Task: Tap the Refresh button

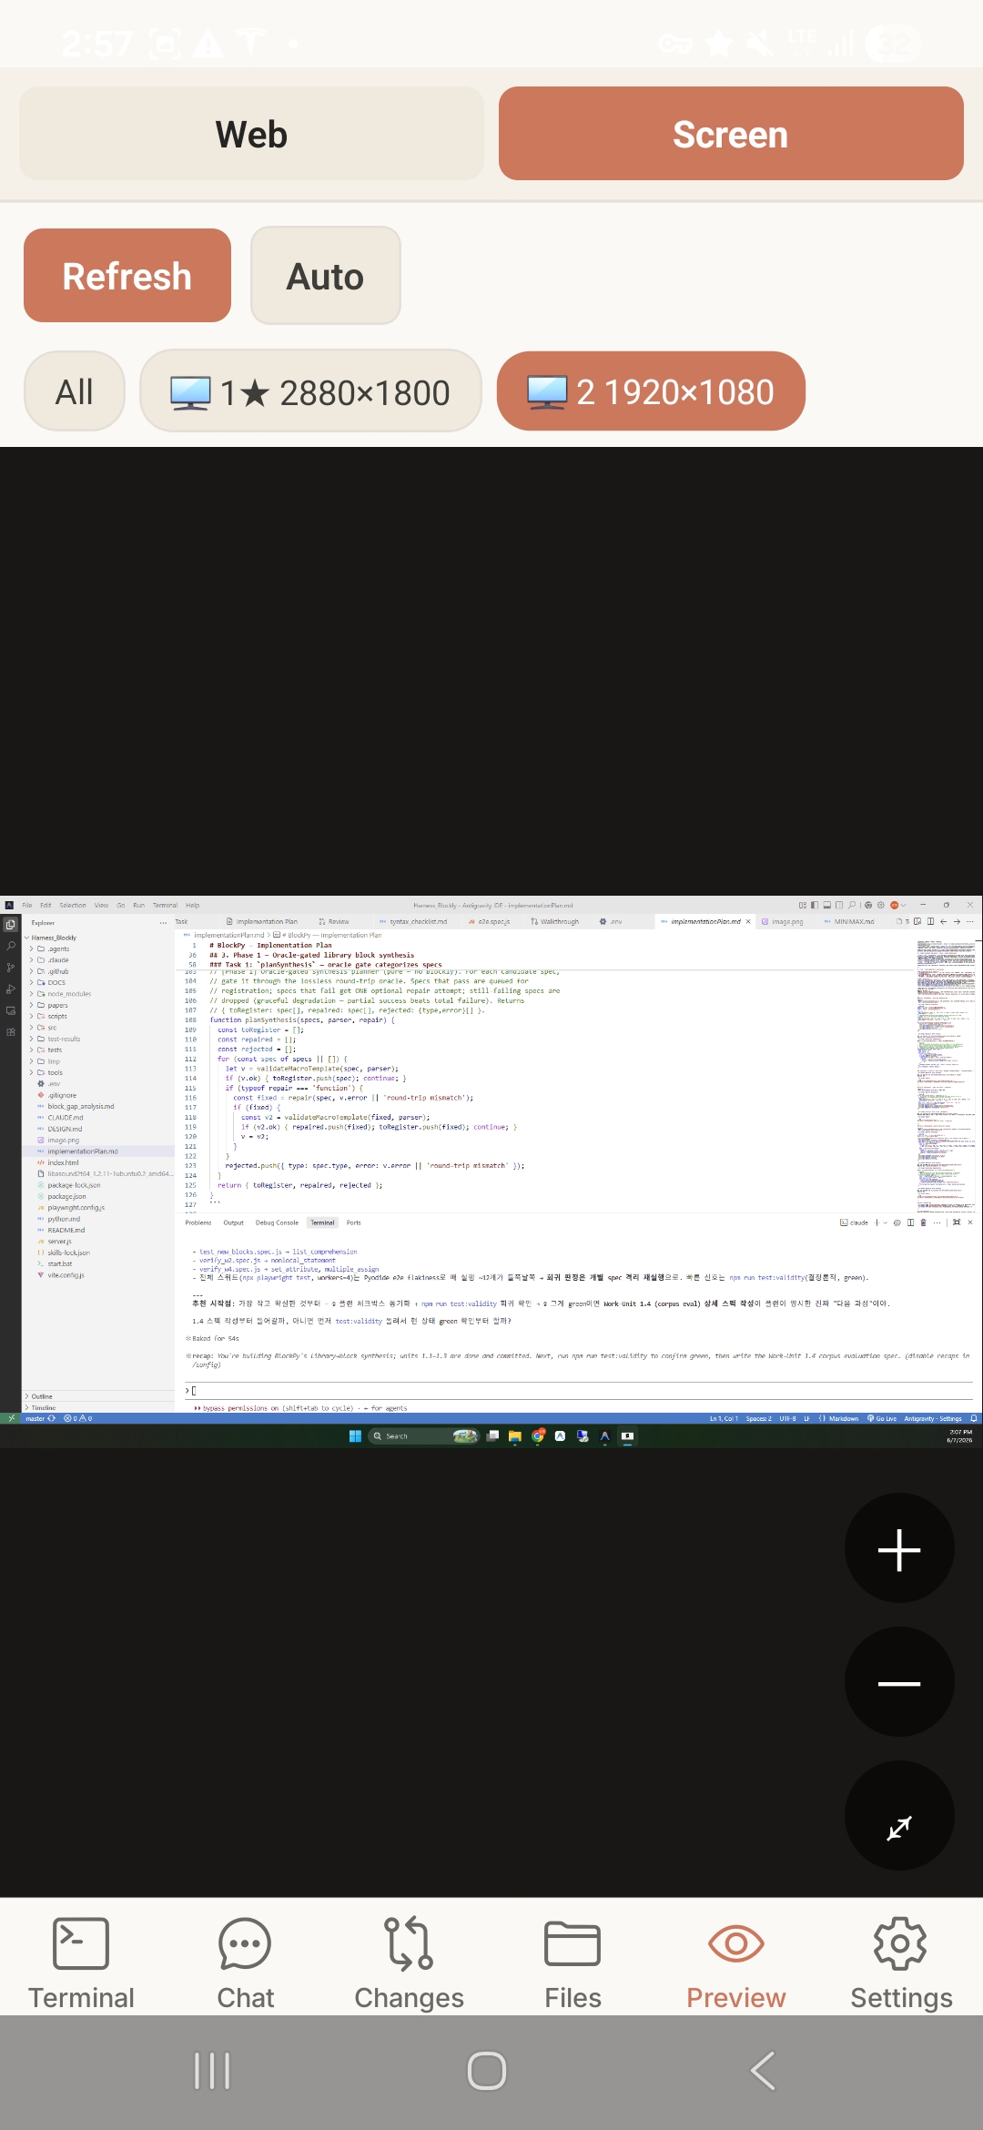Action: point(127,276)
